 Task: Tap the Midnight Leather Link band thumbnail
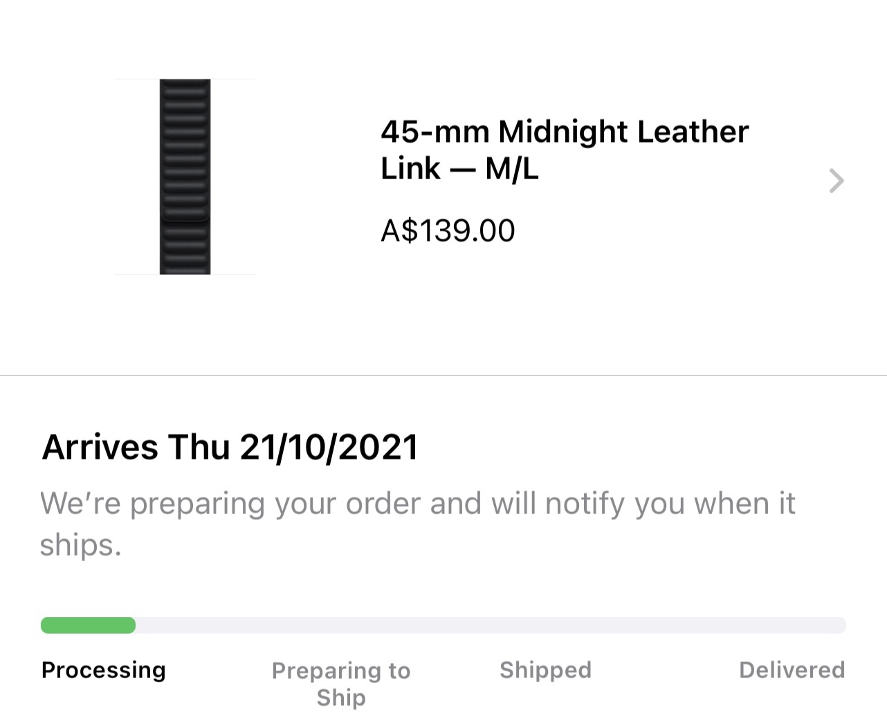coord(185,176)
